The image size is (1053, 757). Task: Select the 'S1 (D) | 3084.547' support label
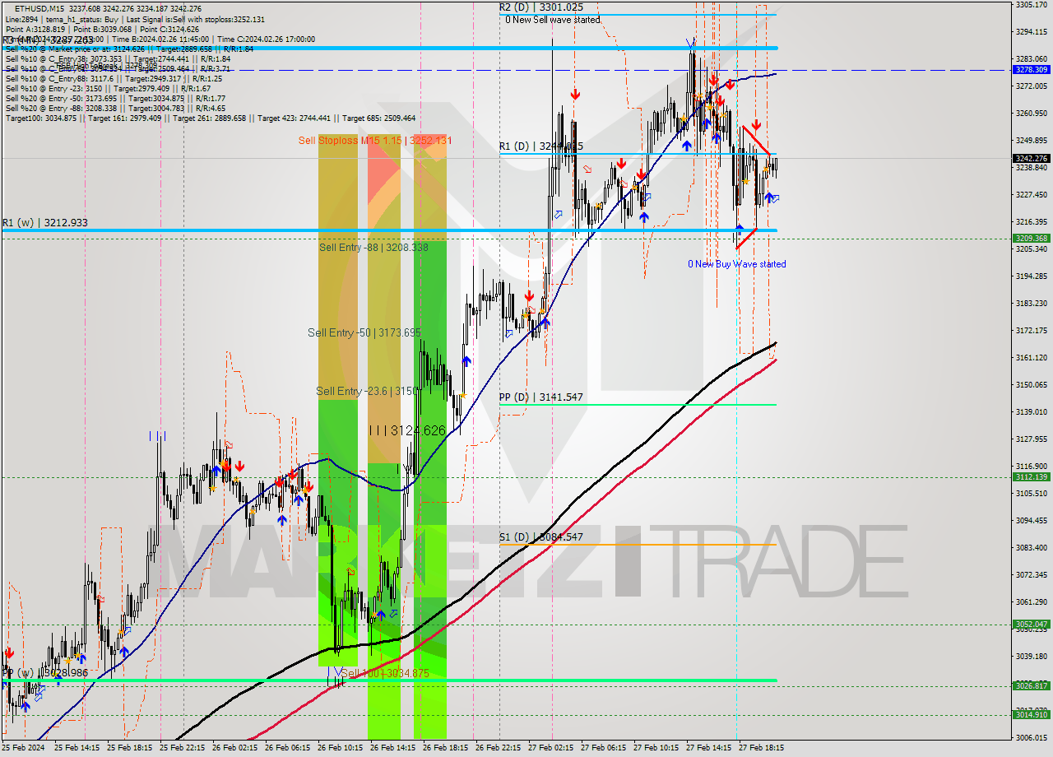(x=541, y=537)
